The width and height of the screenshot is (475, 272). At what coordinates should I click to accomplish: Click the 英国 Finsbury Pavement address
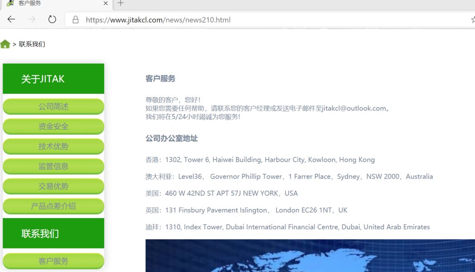click(246, 210)
